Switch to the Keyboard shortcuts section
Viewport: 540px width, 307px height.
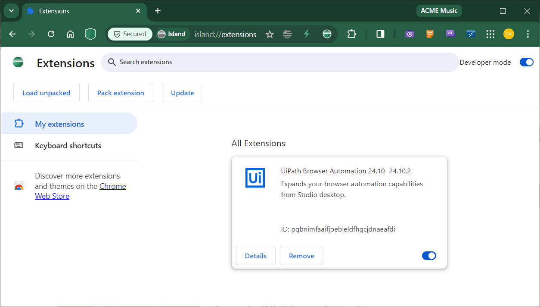68,145
